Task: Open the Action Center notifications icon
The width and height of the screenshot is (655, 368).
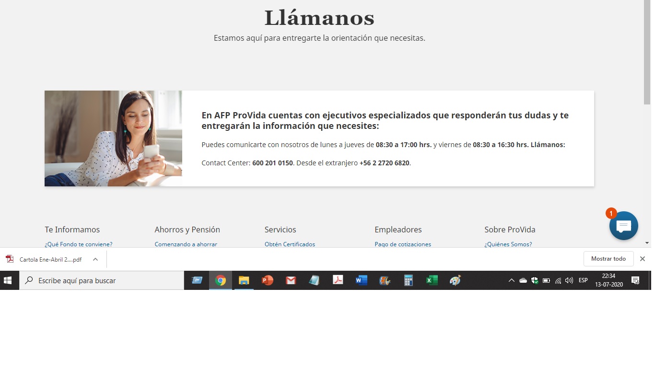Action: point(635,280)
